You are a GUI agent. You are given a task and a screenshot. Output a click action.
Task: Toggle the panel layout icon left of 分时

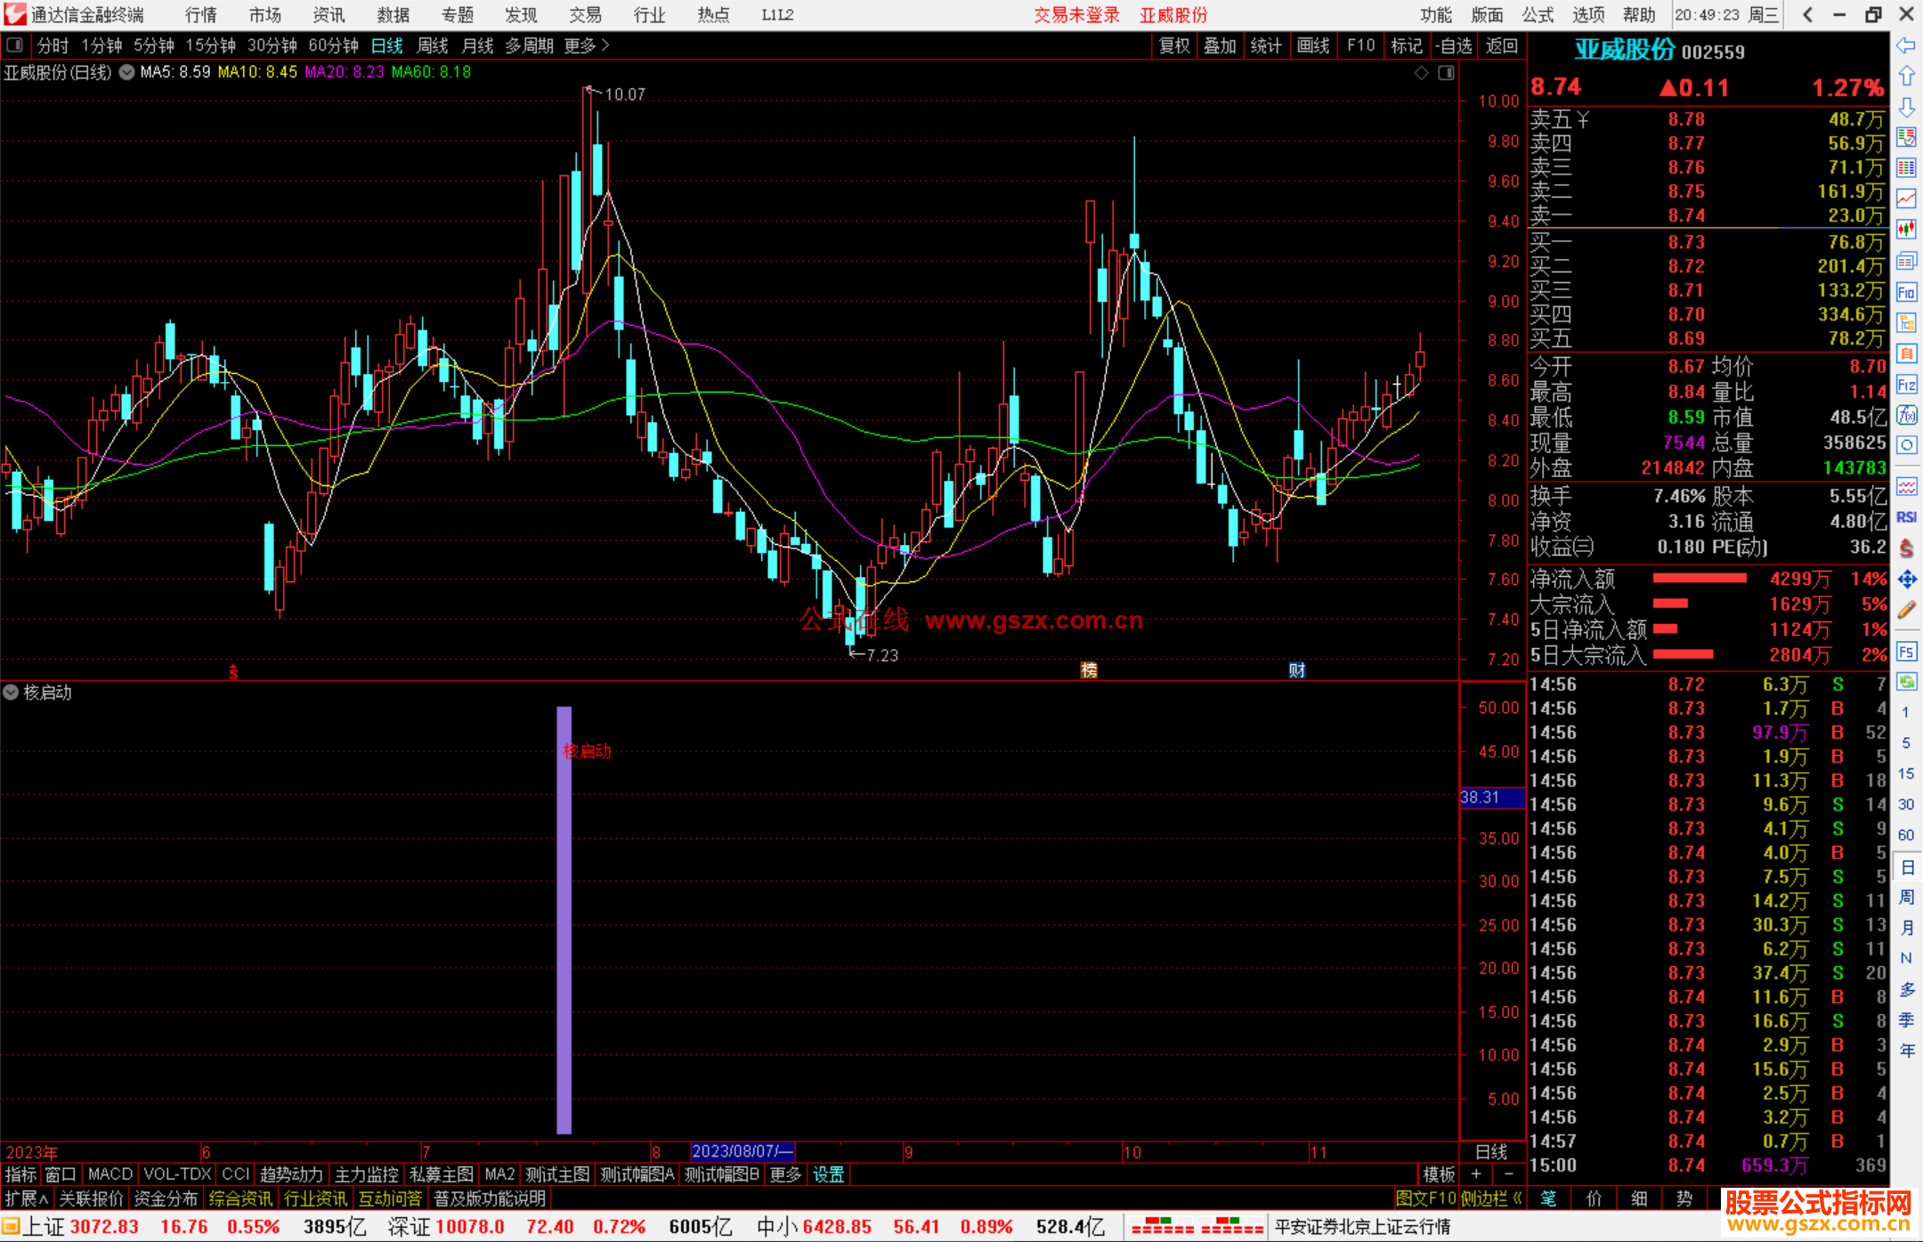point(15,45)
